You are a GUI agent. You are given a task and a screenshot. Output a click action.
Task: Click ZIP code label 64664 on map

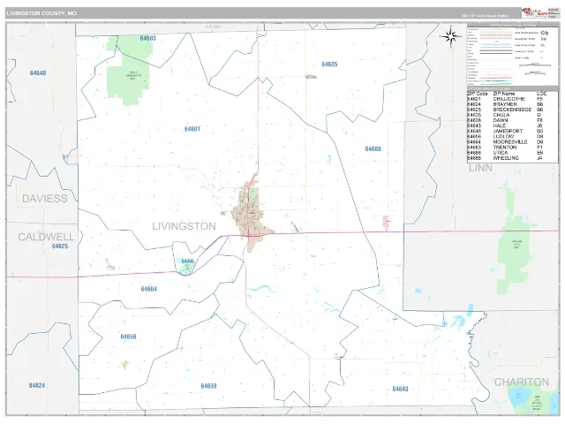(149, 289)
